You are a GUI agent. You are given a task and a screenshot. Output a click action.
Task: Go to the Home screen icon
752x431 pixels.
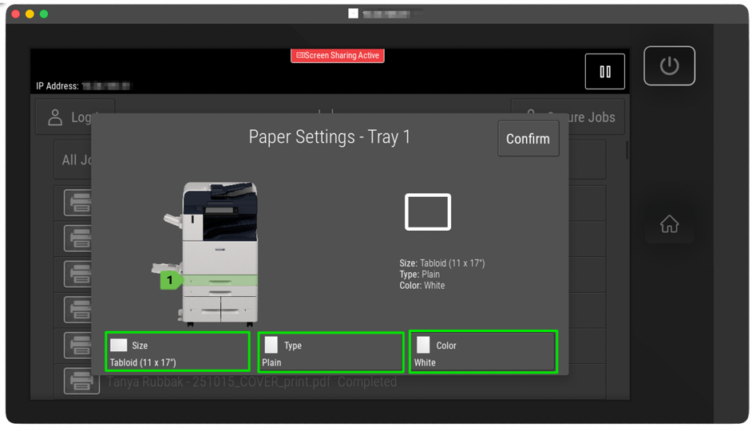(x=669, y=224)
